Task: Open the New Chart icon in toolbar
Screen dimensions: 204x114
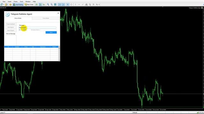Action: click(x=2, y=4)
